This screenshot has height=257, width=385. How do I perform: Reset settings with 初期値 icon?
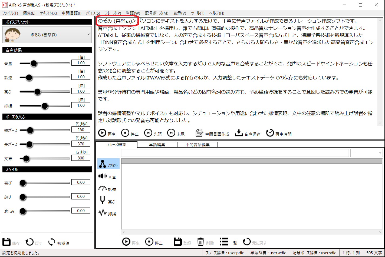click(x=58, y=242)
